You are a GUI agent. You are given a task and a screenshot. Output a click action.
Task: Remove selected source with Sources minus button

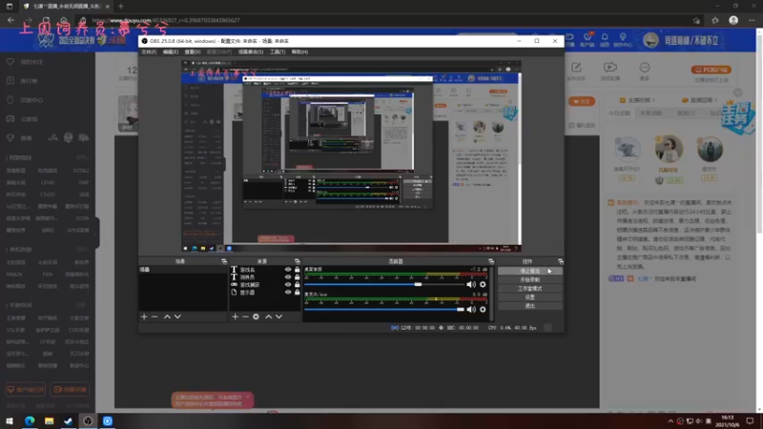[x=245, y=317]
